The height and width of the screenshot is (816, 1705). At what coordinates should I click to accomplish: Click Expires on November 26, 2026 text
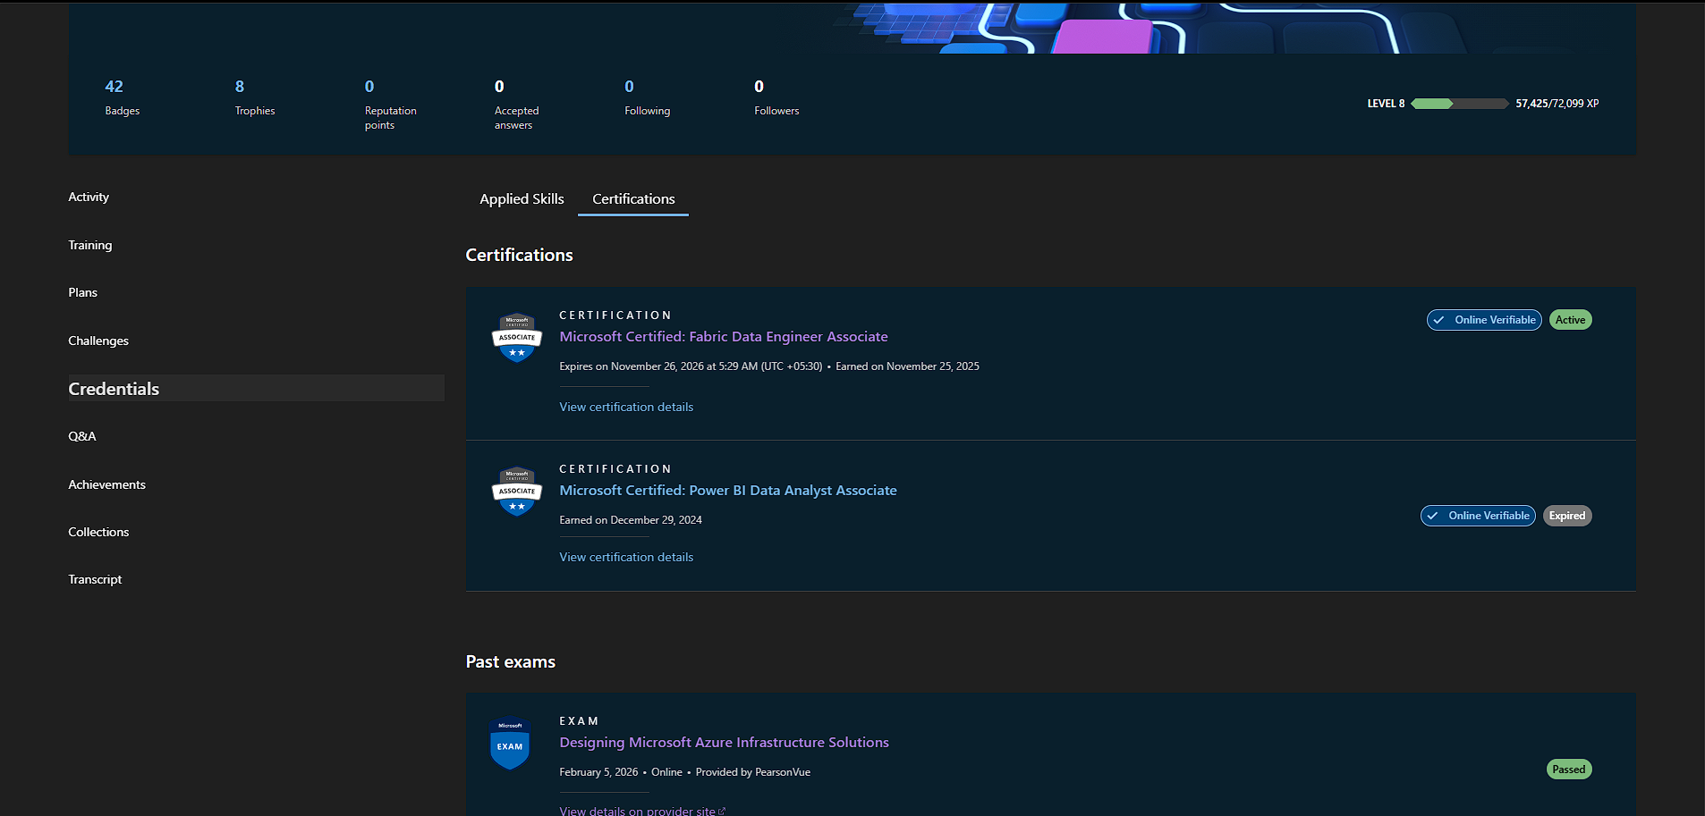691,366
